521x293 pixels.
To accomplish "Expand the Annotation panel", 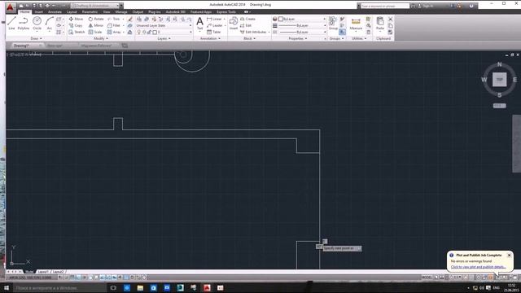I will 210,38.
